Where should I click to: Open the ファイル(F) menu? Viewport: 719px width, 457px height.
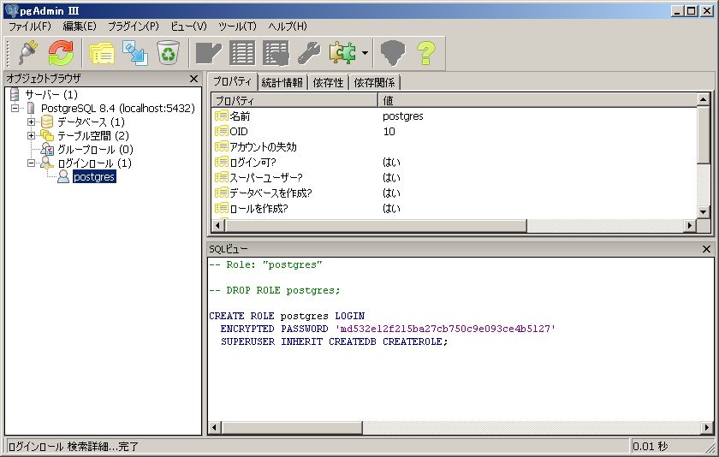[x=30, y=27]
